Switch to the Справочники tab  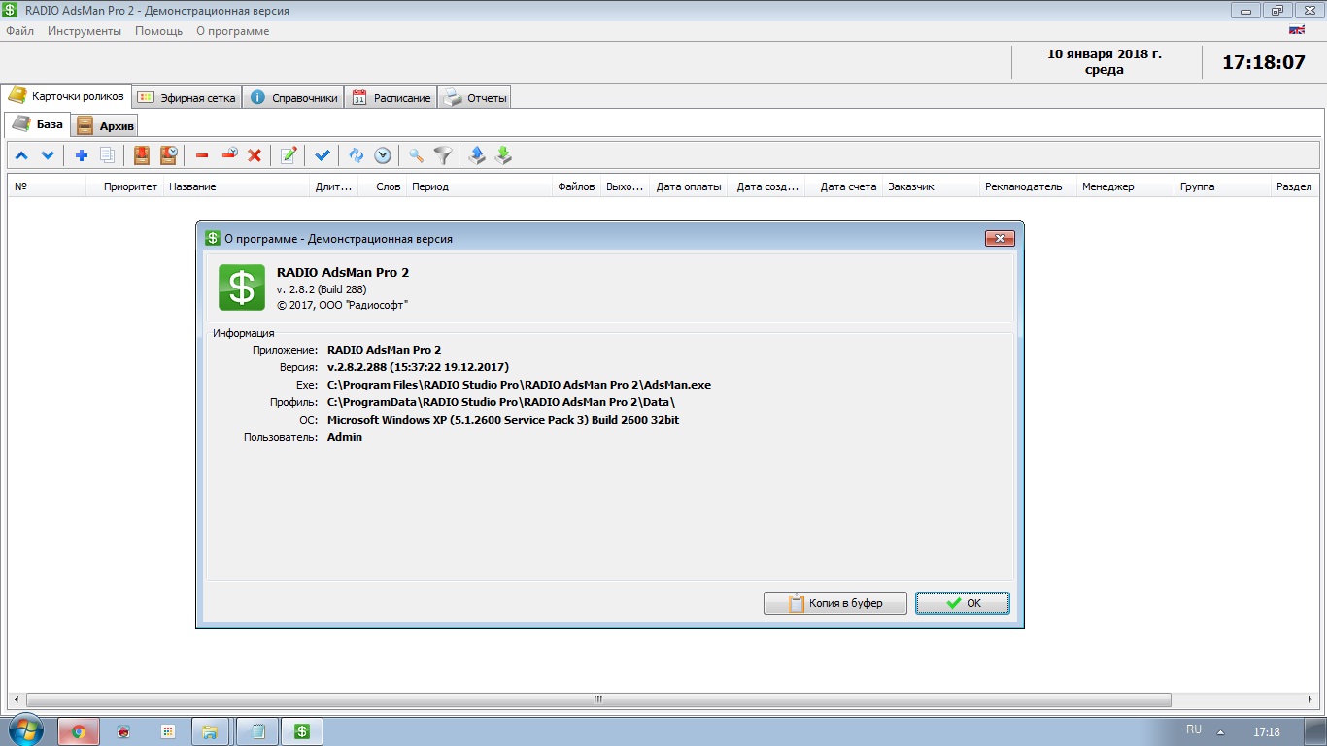(293, 98)
